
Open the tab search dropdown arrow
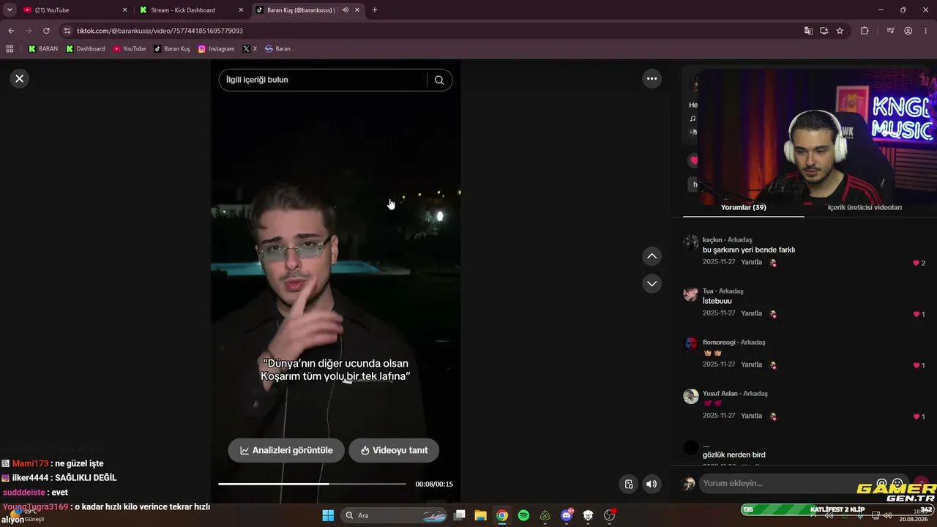pyautogui.click(x=10, y=10)
